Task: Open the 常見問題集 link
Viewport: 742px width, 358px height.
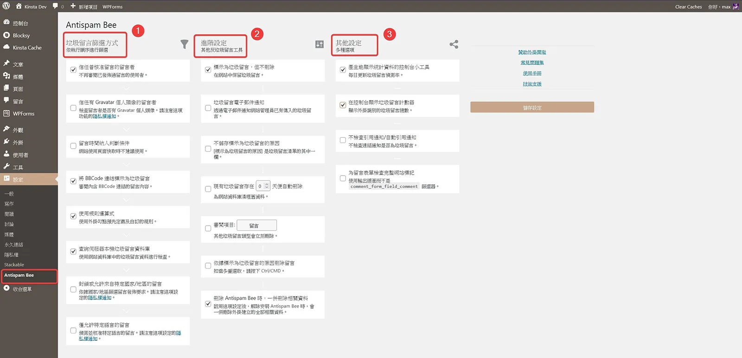Action: (532, 63)
